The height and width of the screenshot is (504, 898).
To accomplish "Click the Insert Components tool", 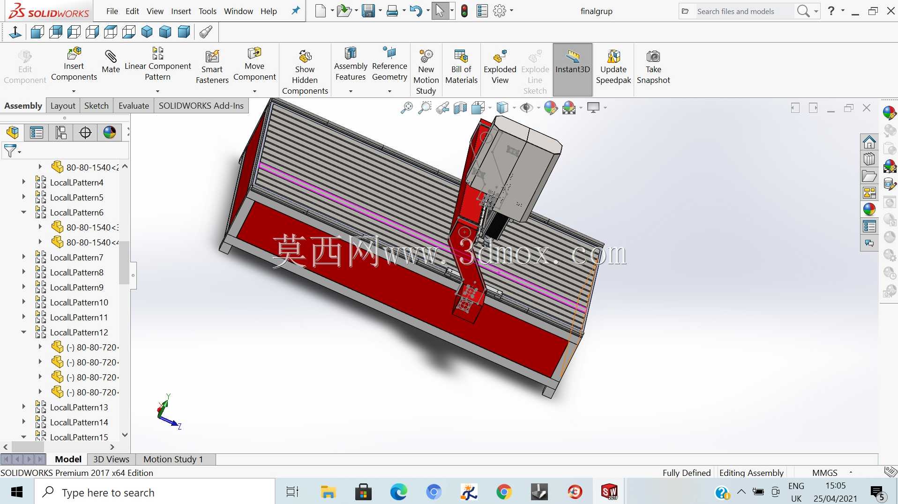I will (74, 65).
